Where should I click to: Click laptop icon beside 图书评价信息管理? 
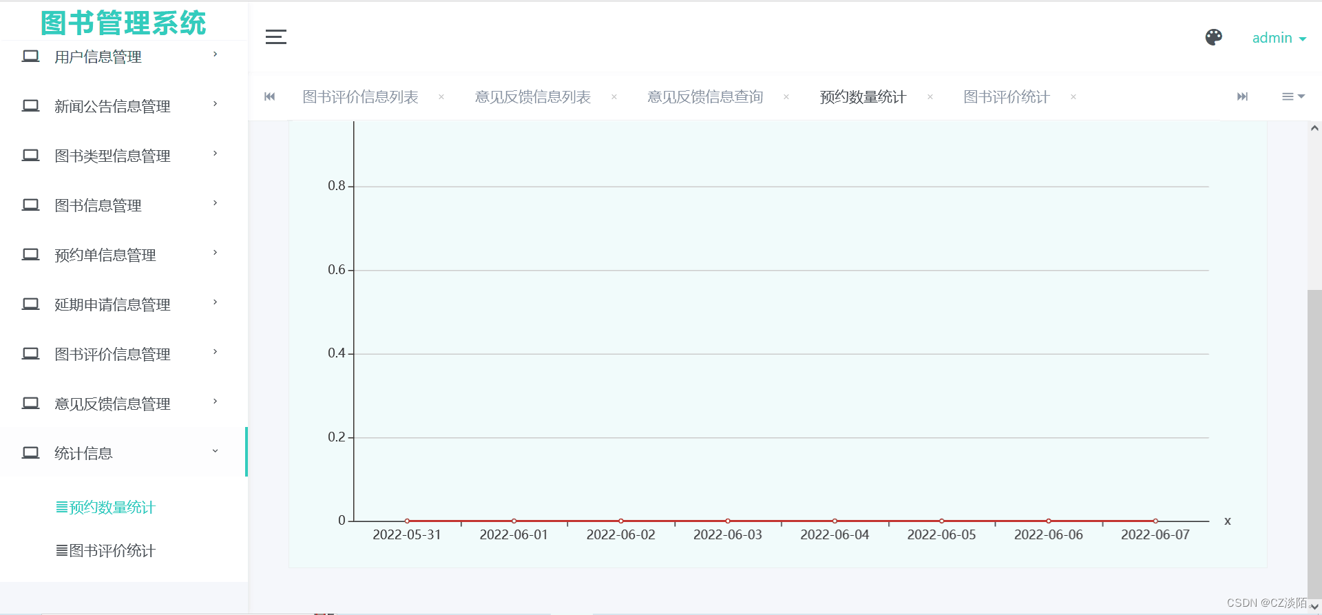click(x=30, y=353)
